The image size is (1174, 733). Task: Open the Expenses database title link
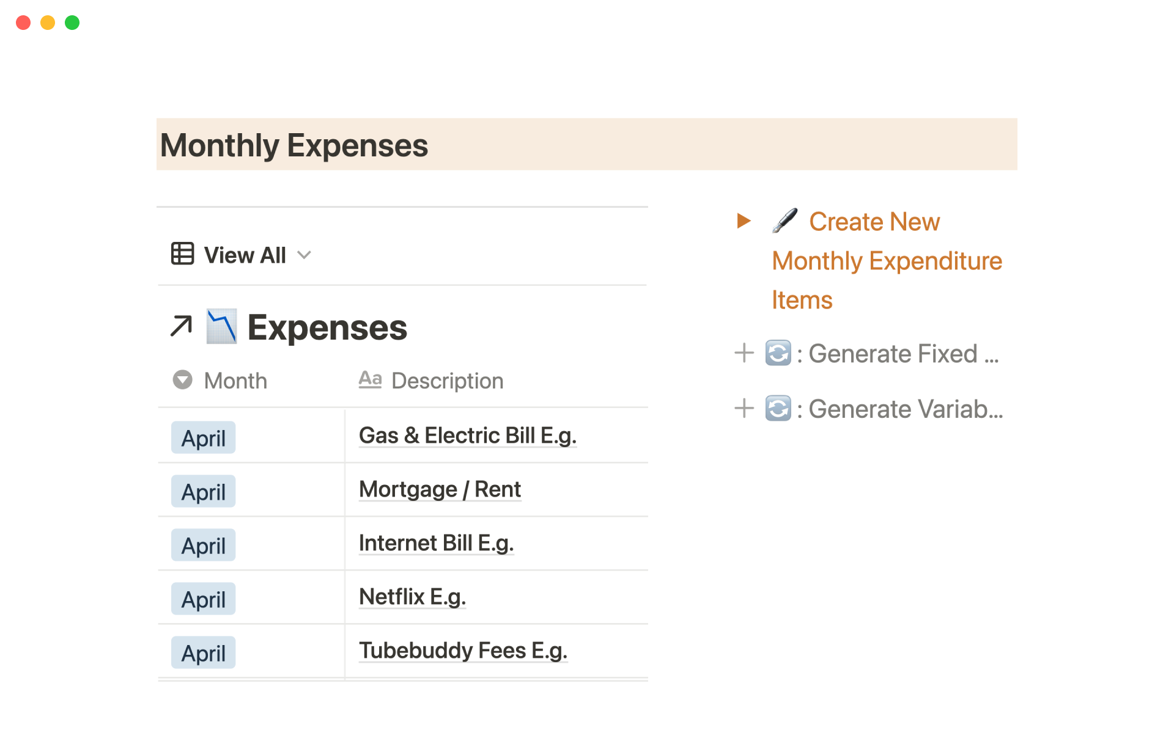click(x=327, y=327)
